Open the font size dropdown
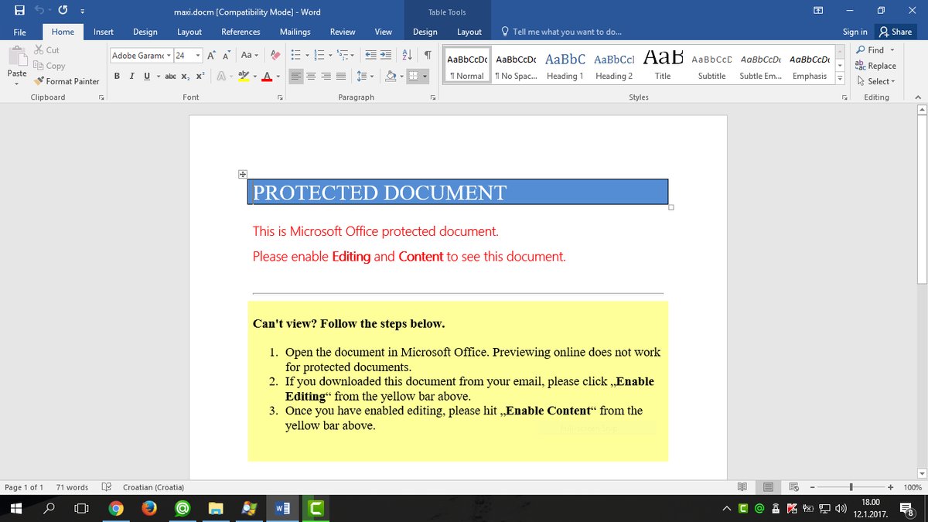928x522 pixels. coord(198,56)
